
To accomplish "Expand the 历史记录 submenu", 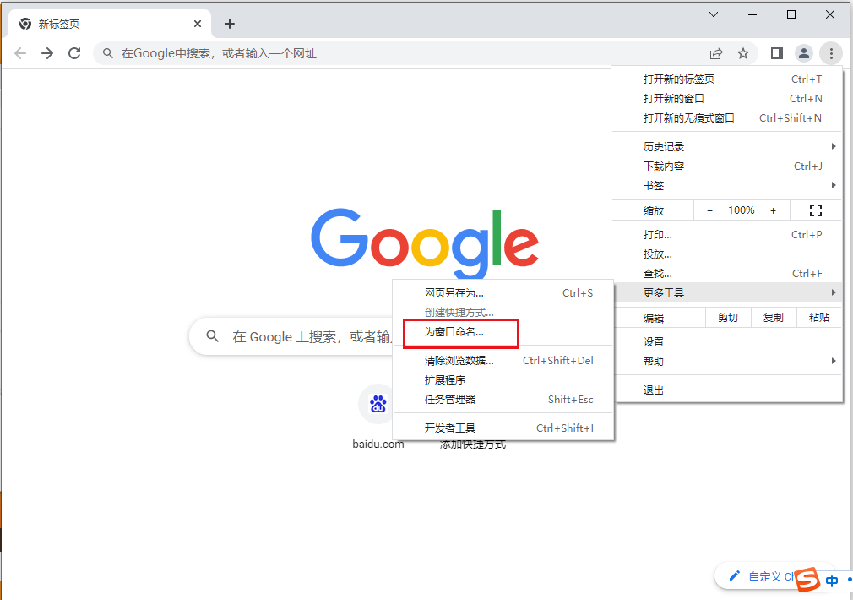I will coord(727,146).
